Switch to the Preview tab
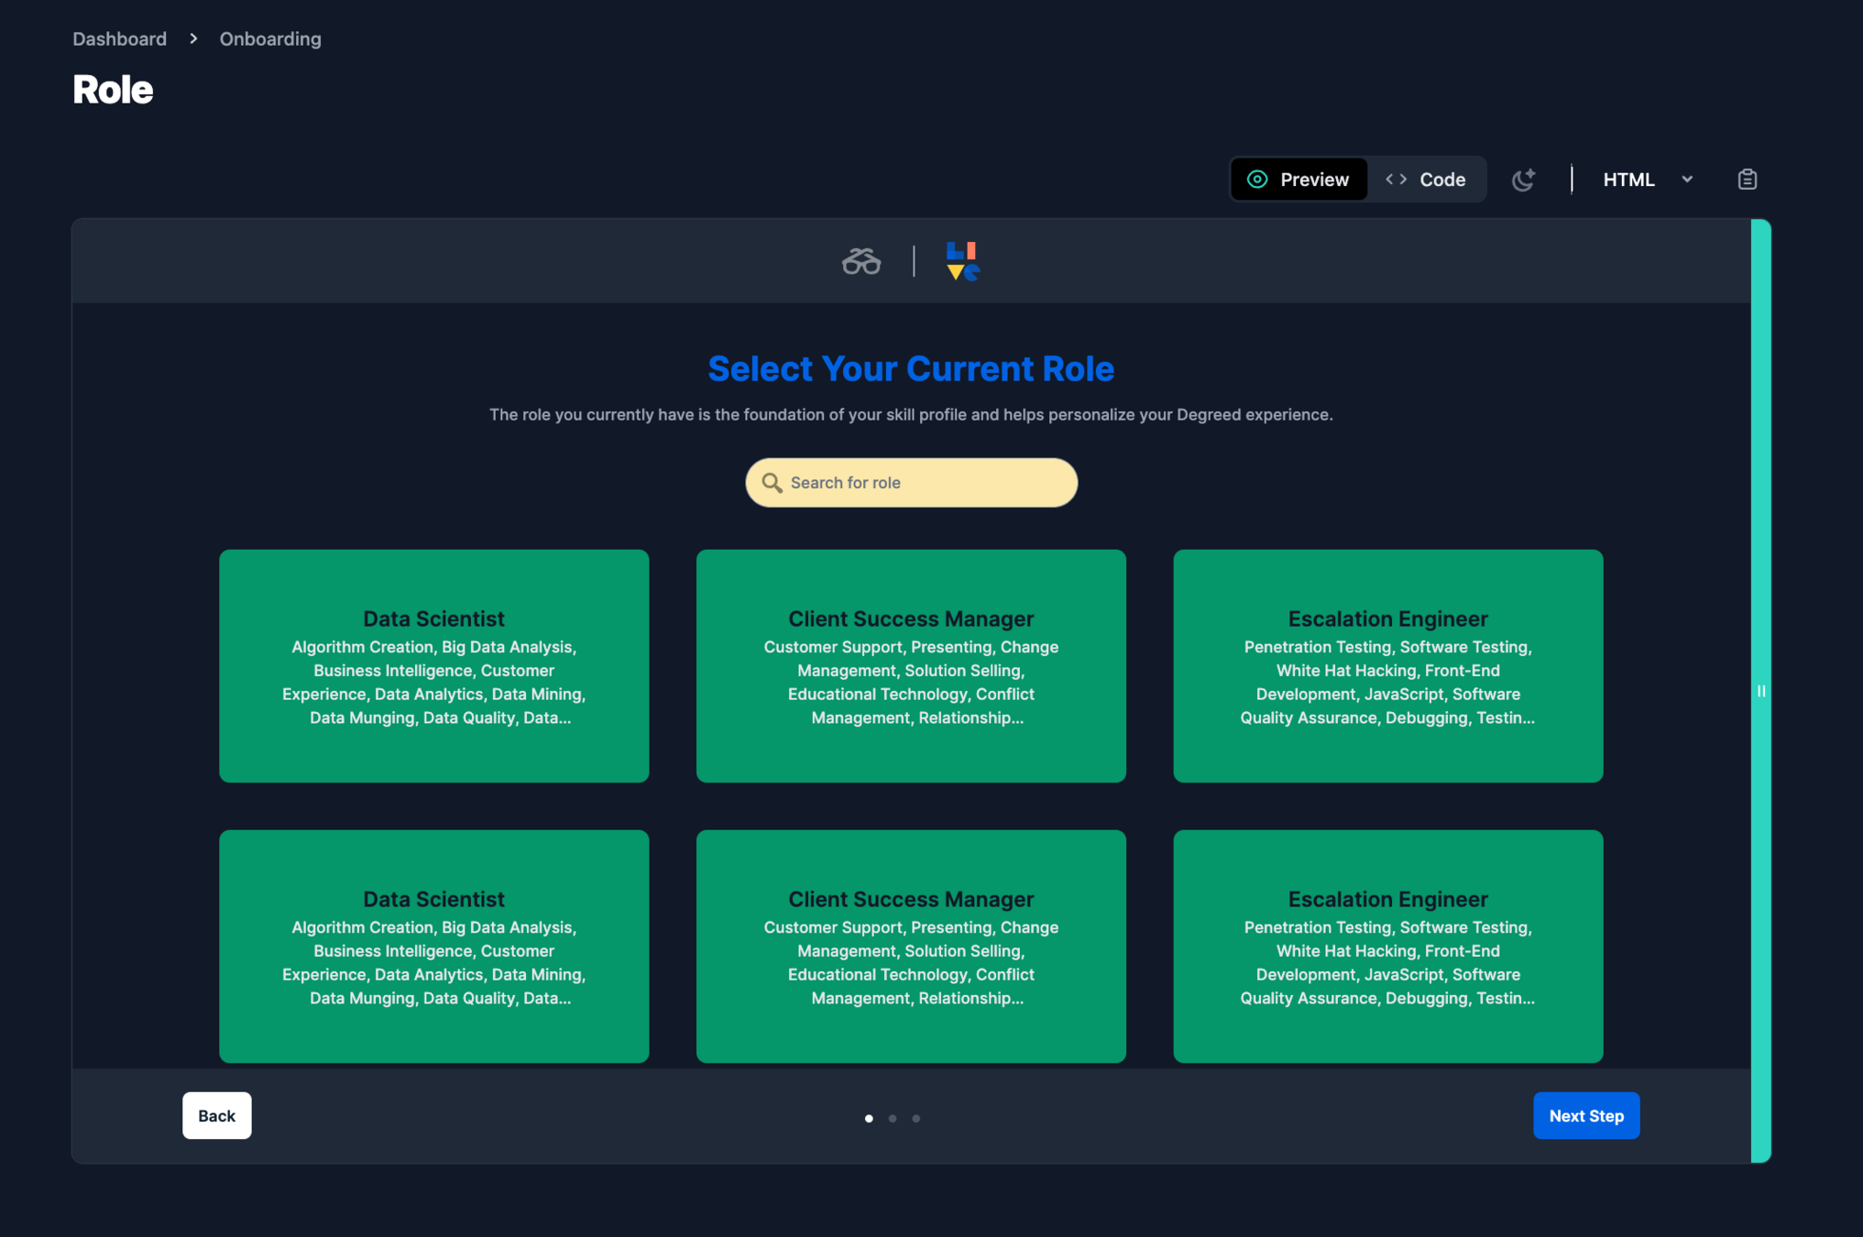Viewport: 1863px width, 1237px height. (x=1299, y=180)
